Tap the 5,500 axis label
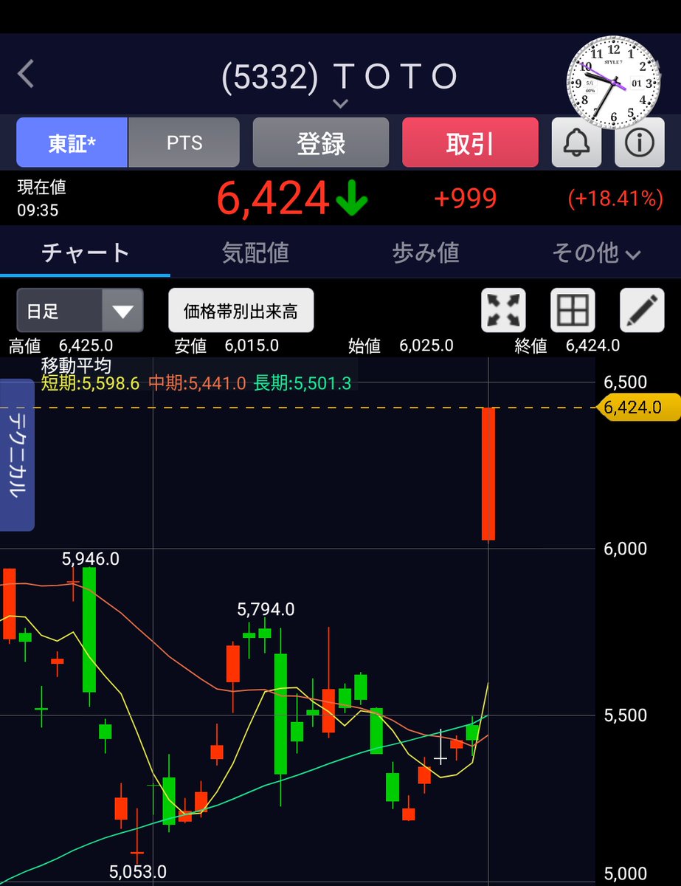Viewport: 681px width, 886px height. coord(625,715)
